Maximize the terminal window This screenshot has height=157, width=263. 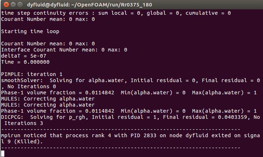pyautogui.click(x=19, y=4)
